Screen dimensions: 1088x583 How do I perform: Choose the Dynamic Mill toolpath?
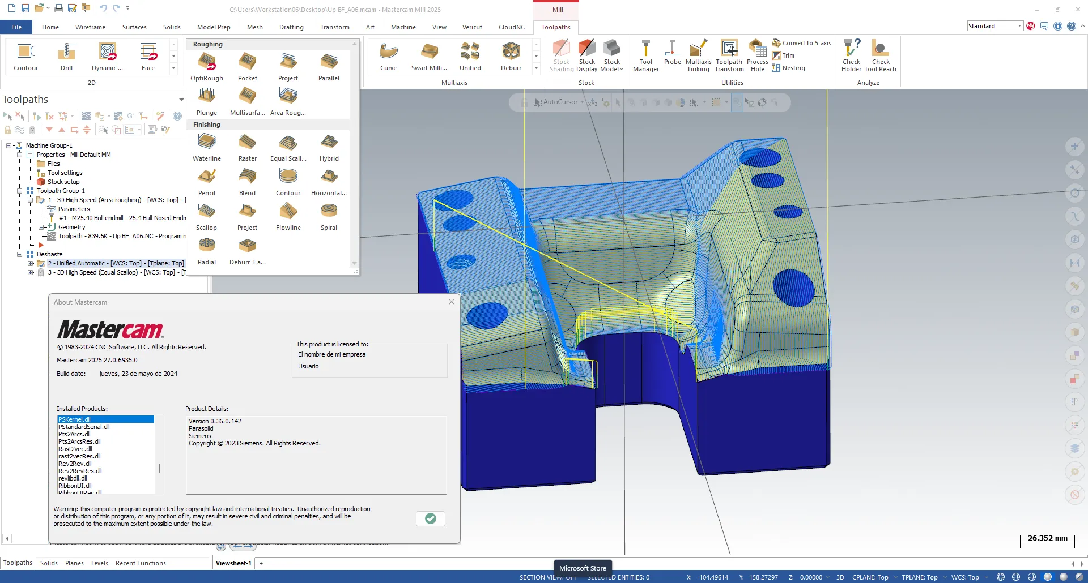(x=107, y=57)
